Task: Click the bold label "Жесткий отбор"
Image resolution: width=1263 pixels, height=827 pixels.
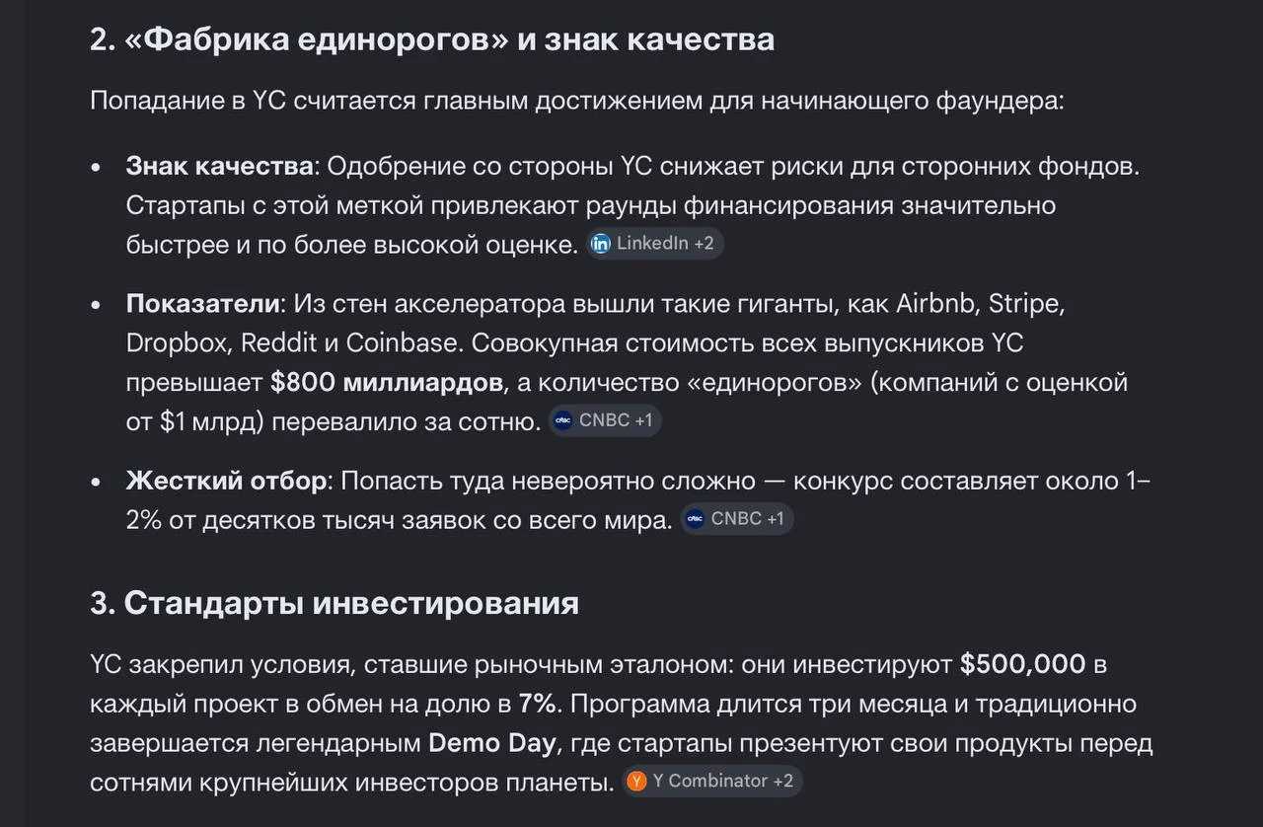Action: tap(226, 481)
